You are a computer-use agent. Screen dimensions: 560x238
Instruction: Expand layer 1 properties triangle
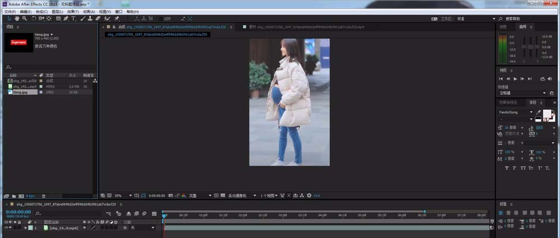coord(26,227)
